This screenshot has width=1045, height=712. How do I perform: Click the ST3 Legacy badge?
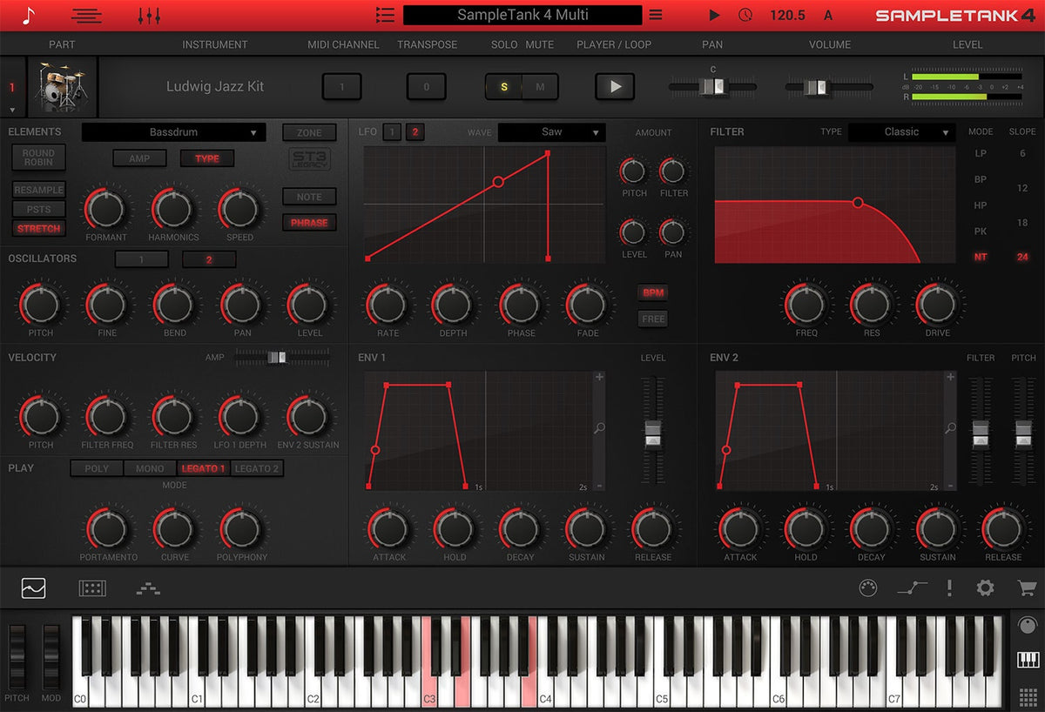pyautogui.click(x=309, y=158)
